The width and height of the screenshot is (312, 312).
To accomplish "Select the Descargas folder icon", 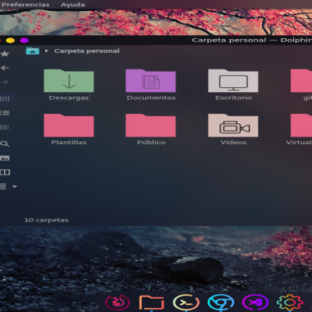I will coord(69,80).
